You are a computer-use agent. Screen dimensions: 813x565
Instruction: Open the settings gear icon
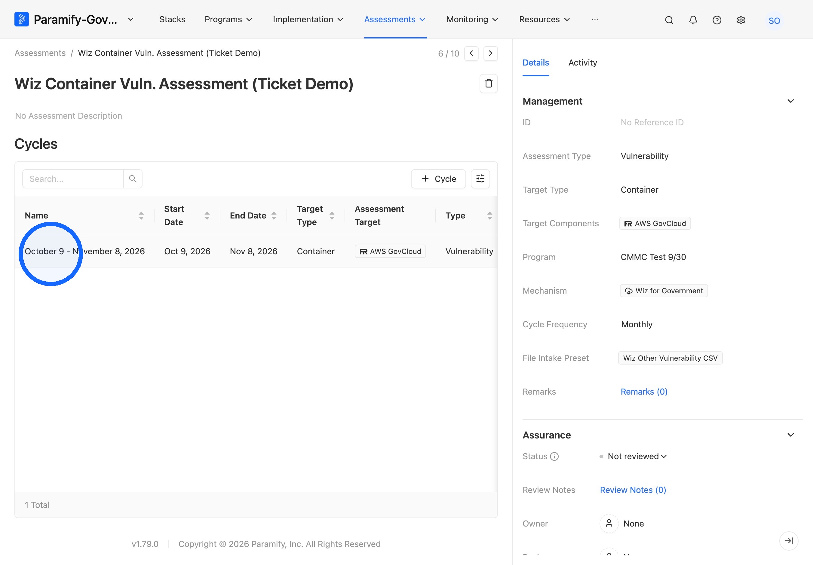(x=741, y=20)
